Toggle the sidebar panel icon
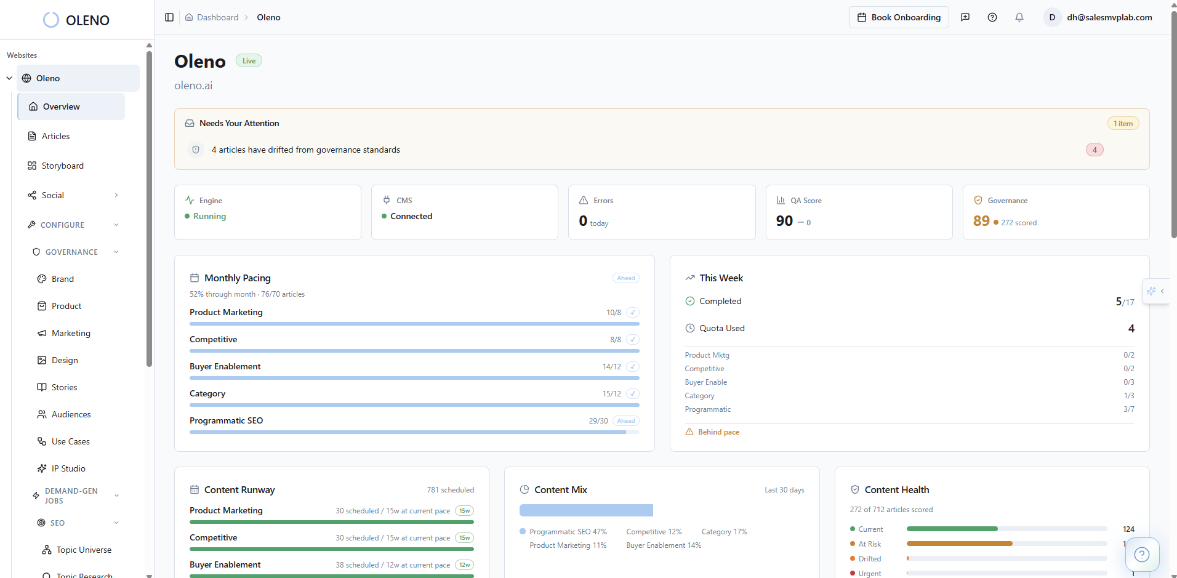Image resolution: width=1177 pixels, height=578 pixels. click(x=169, y=17)
